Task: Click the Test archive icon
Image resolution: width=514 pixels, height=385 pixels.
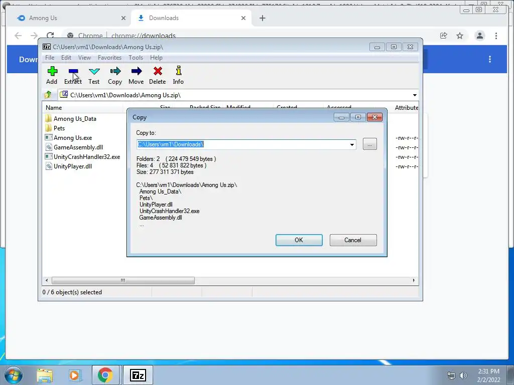Action: point(94,76)
